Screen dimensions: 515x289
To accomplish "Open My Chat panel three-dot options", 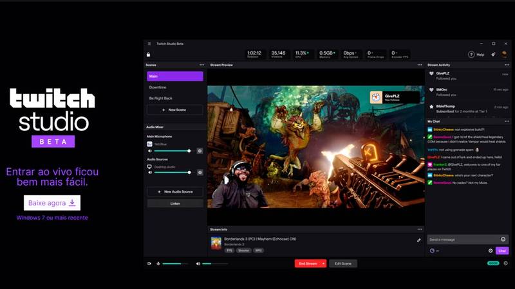I will coord(507,121).
